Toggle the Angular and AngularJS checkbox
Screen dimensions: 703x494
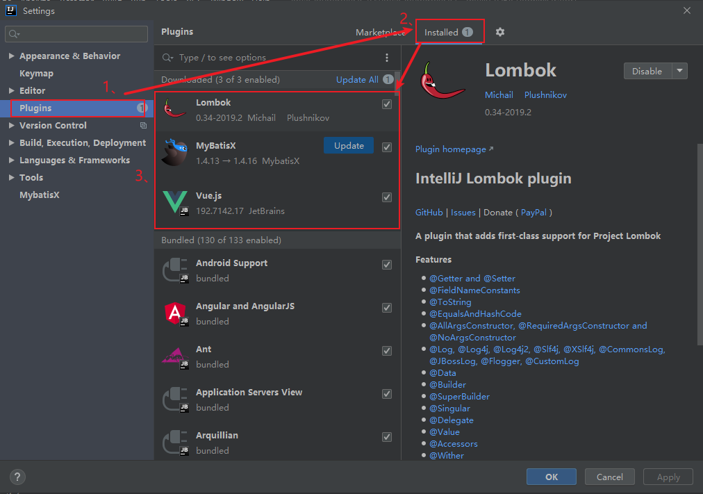tap(387, 308)
